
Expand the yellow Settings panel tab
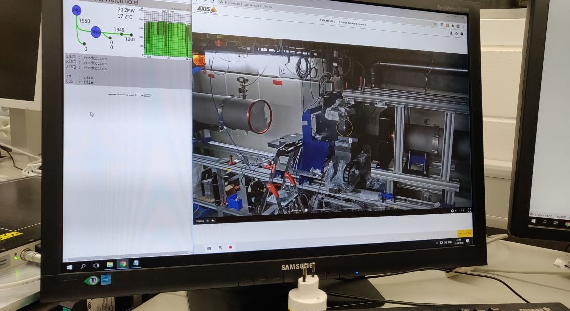(x=465, y=233)
